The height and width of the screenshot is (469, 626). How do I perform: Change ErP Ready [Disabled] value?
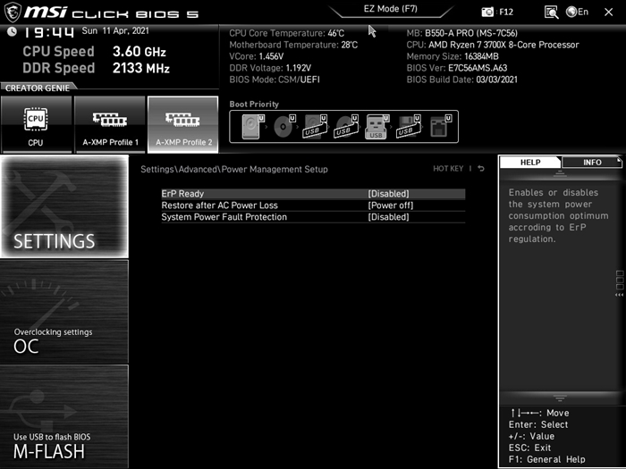[x=388, y=194]
